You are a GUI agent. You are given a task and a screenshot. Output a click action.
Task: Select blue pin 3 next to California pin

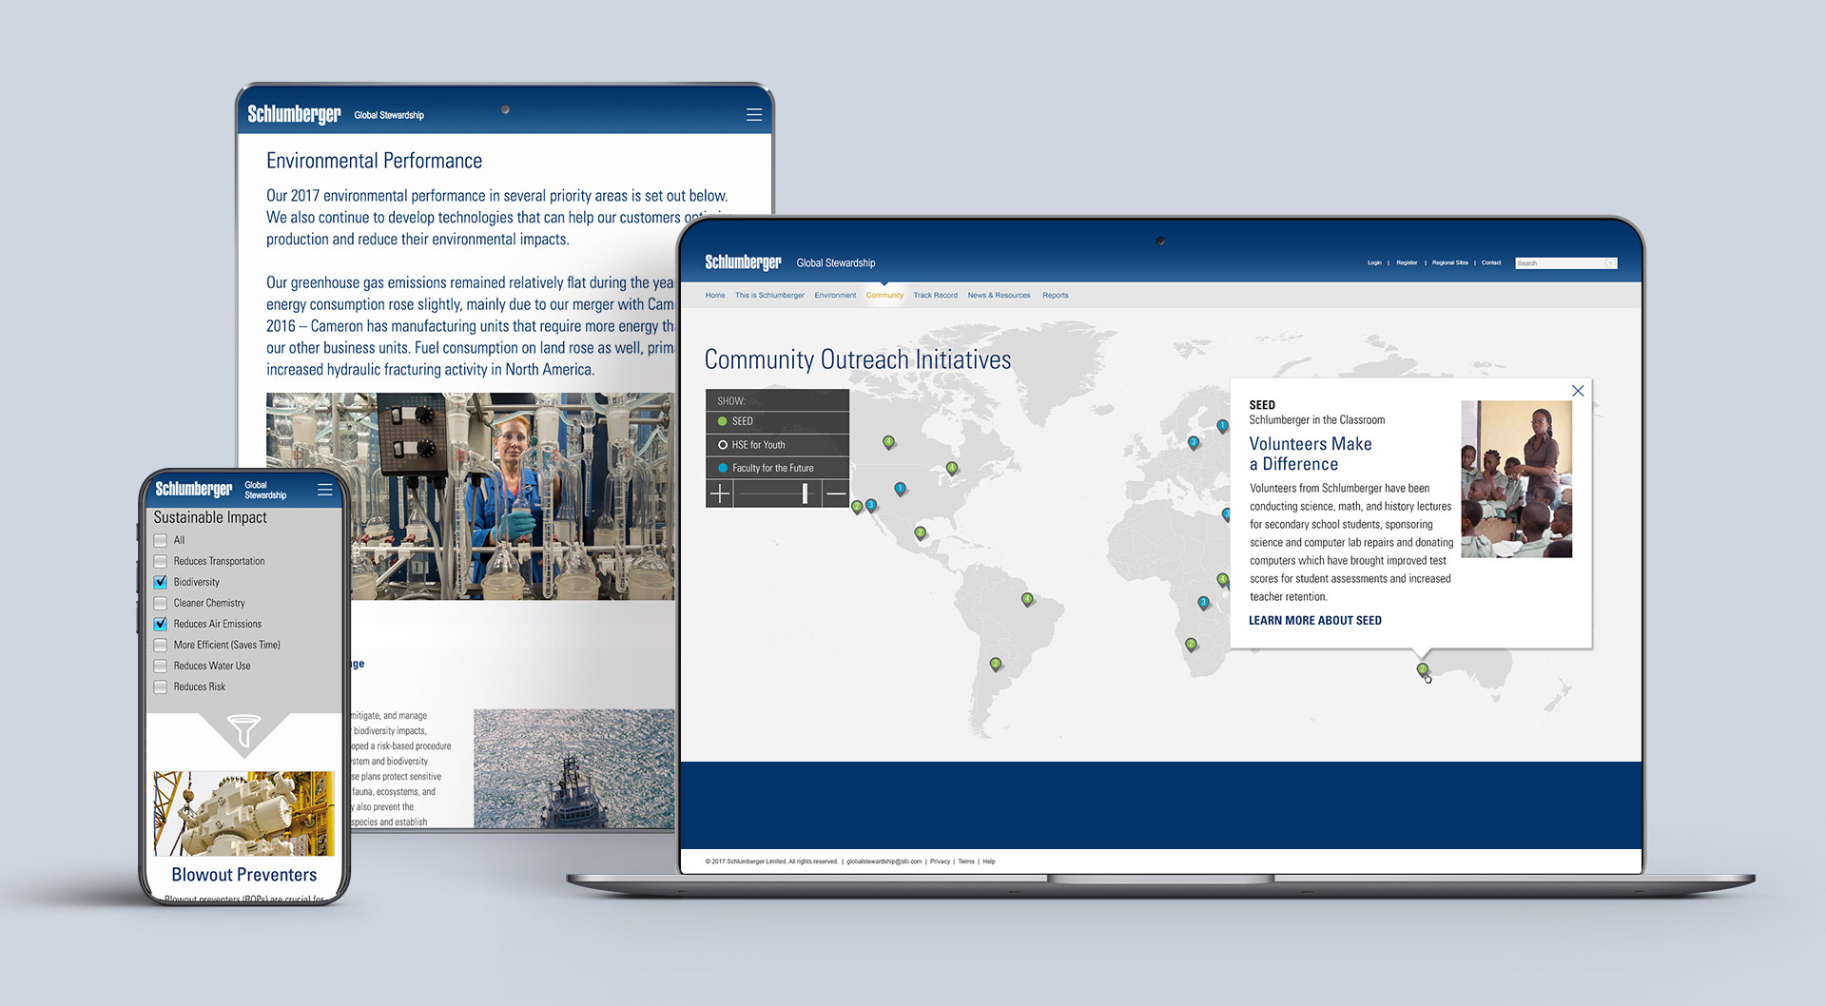pos(870,505)
